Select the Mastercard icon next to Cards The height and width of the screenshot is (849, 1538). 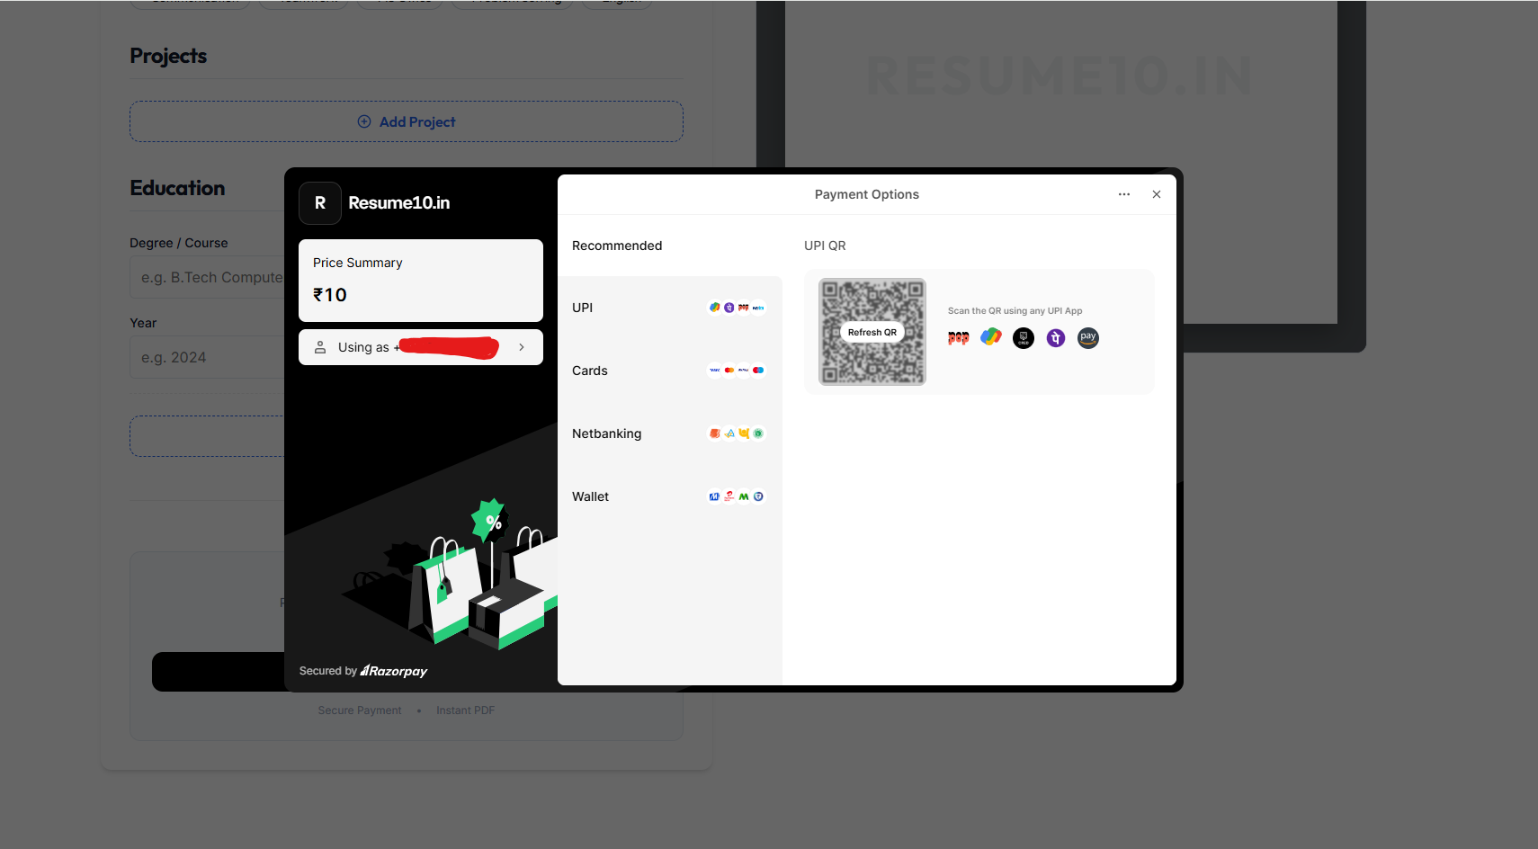(x=729, y=370)
